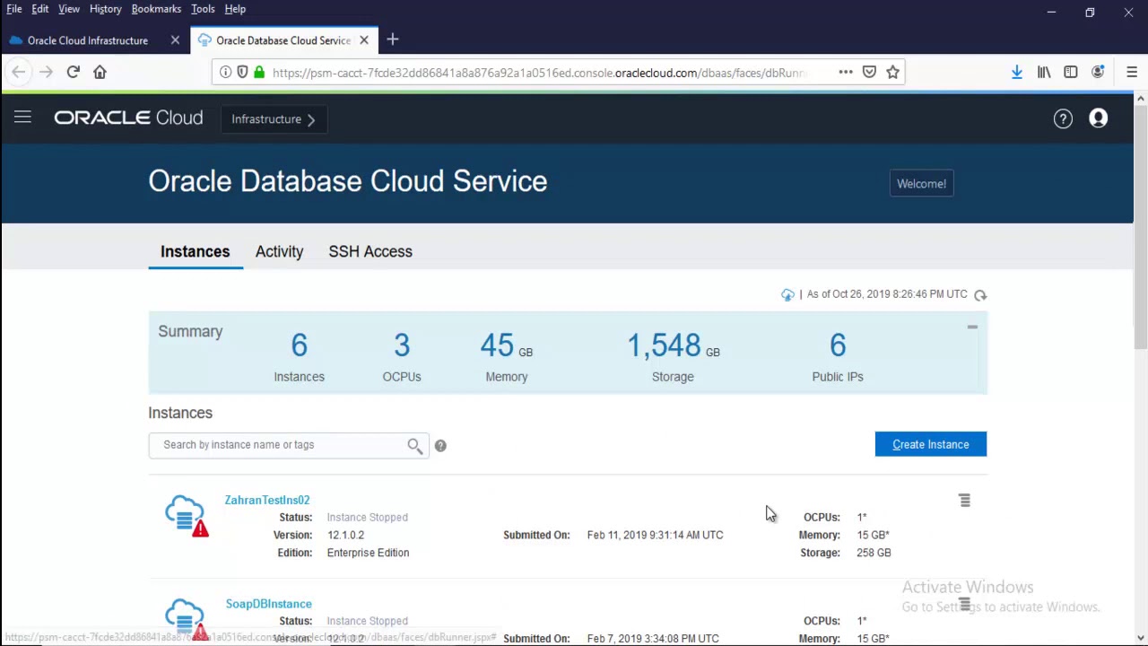Switch to the Activity tab

[279, 251]
